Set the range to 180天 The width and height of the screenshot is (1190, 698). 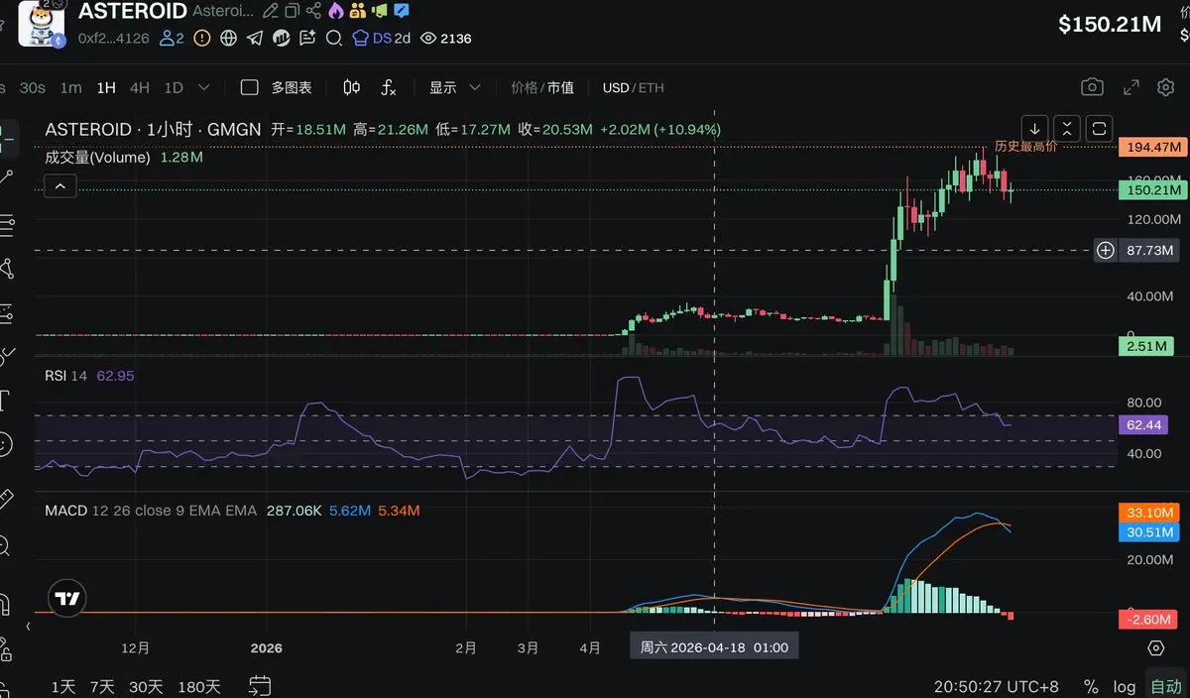(199, 686)
